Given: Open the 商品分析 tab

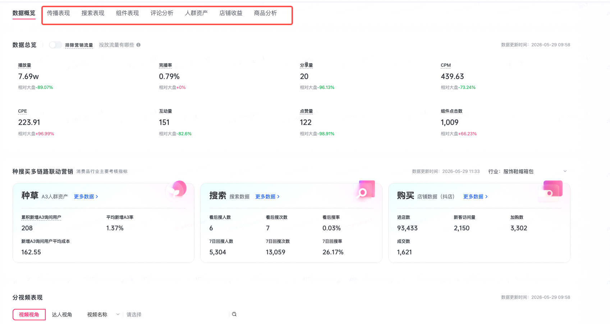Looking at the screenshot, I should 265,13.
